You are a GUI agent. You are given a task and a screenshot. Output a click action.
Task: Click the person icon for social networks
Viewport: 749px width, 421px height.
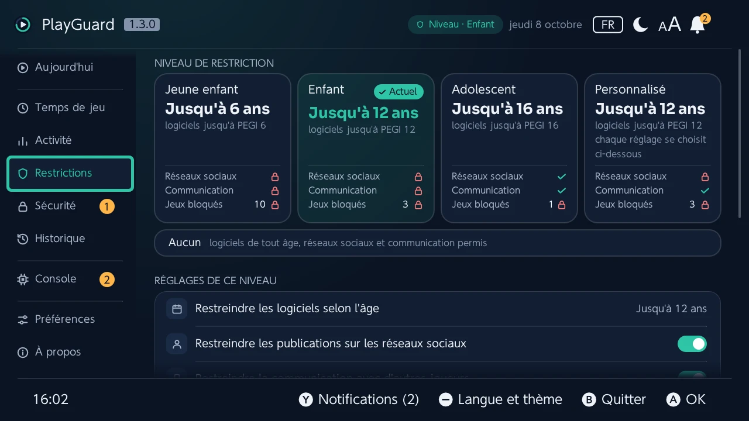coord(177,344)
